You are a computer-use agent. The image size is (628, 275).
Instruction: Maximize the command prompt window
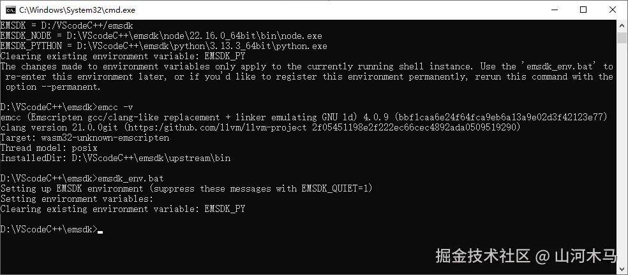583,10
